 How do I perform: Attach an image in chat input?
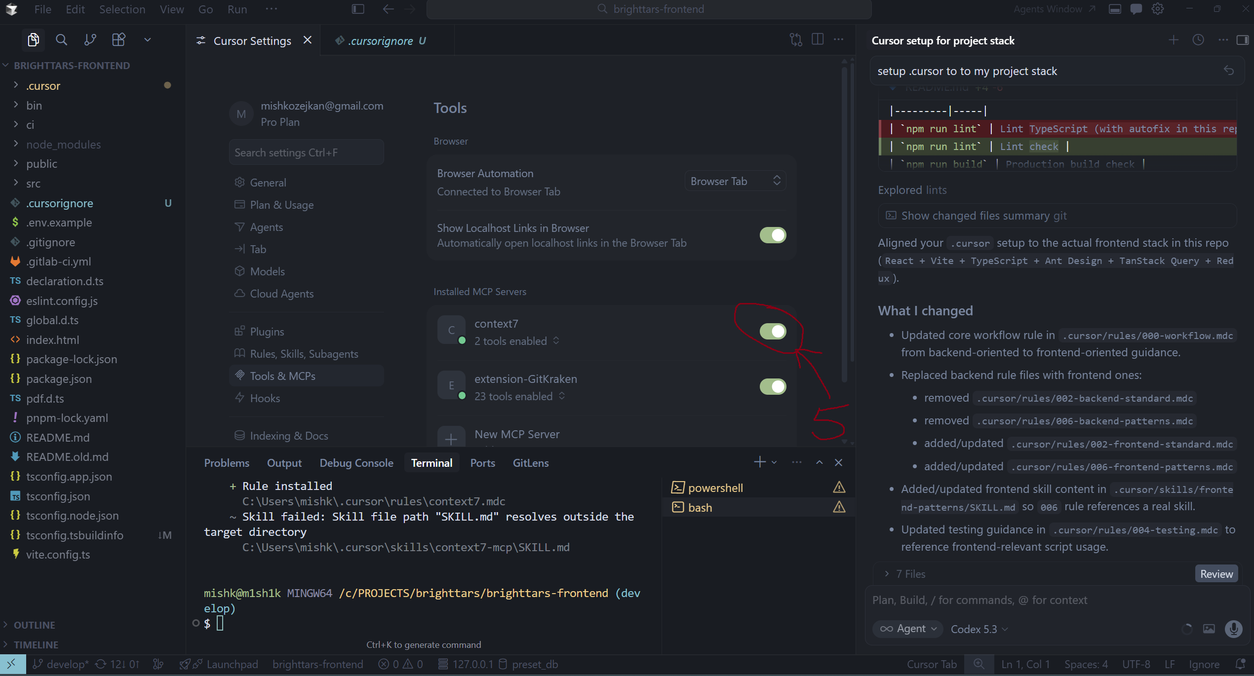pos(1209,629)
